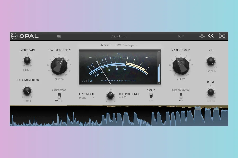This screenshot has height=158, width=238.
Task: Click the preset name Click Limit
Action: 118,36
